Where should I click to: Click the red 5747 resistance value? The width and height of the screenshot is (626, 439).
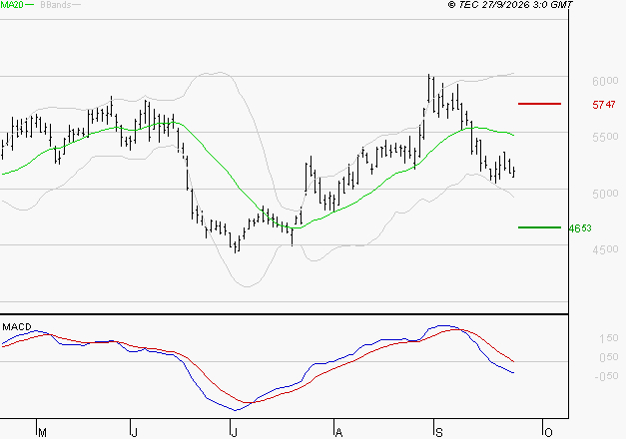(x=604, y=105)
